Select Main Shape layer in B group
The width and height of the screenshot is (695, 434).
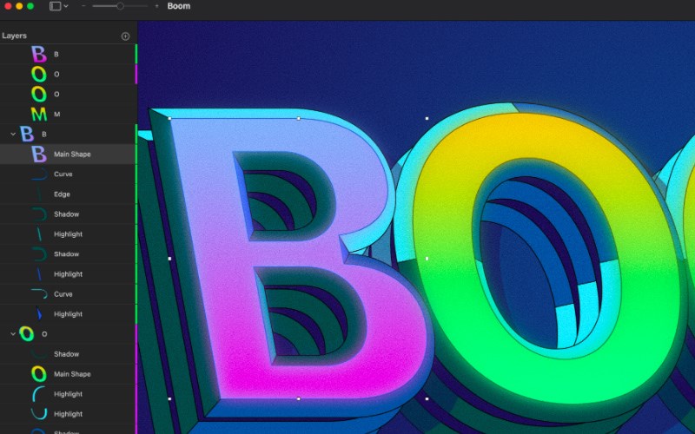[69, 155]
